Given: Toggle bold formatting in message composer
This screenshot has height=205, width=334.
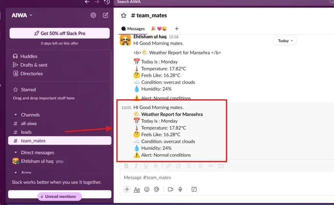Looking at the screenshot, I should click(x=126, y=166).
